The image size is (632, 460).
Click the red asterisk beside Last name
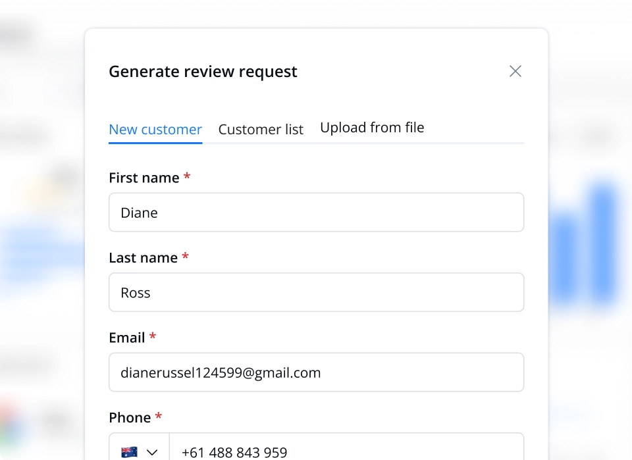pos(185,256)
